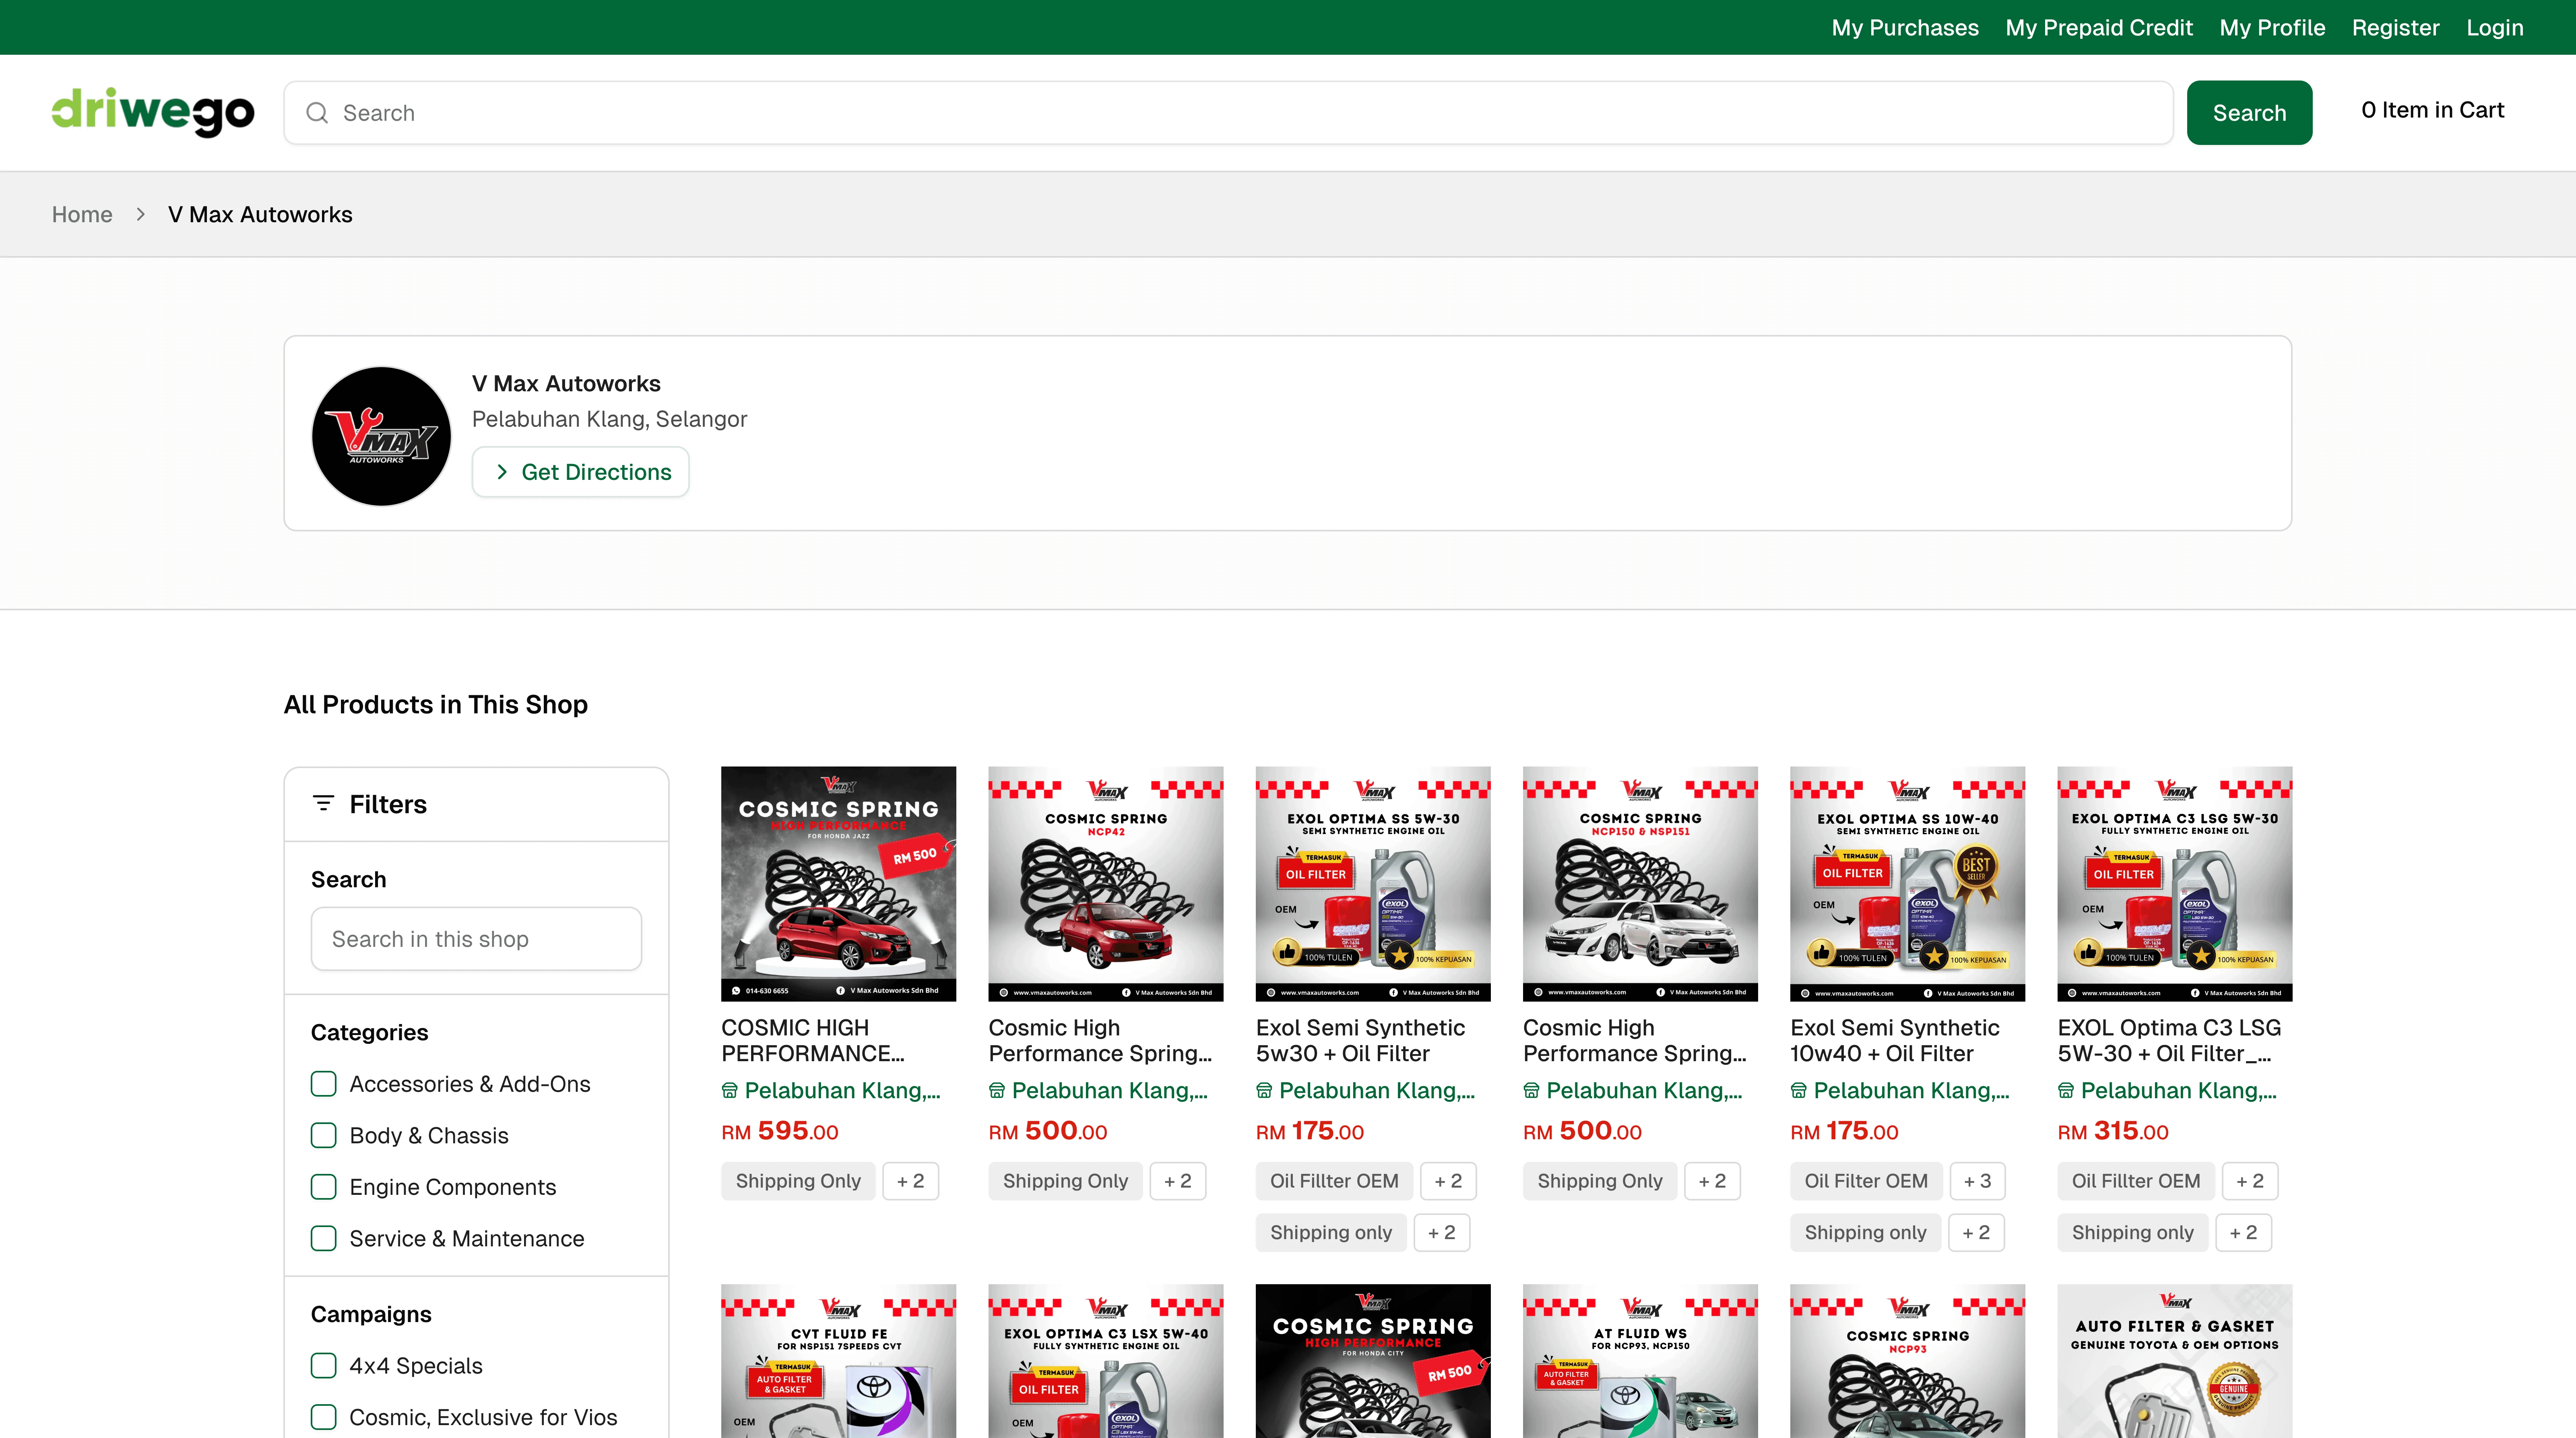This screenshot has width=2576, height=1438.
Task: Click Get Directions button
Action: coord(581,472)
